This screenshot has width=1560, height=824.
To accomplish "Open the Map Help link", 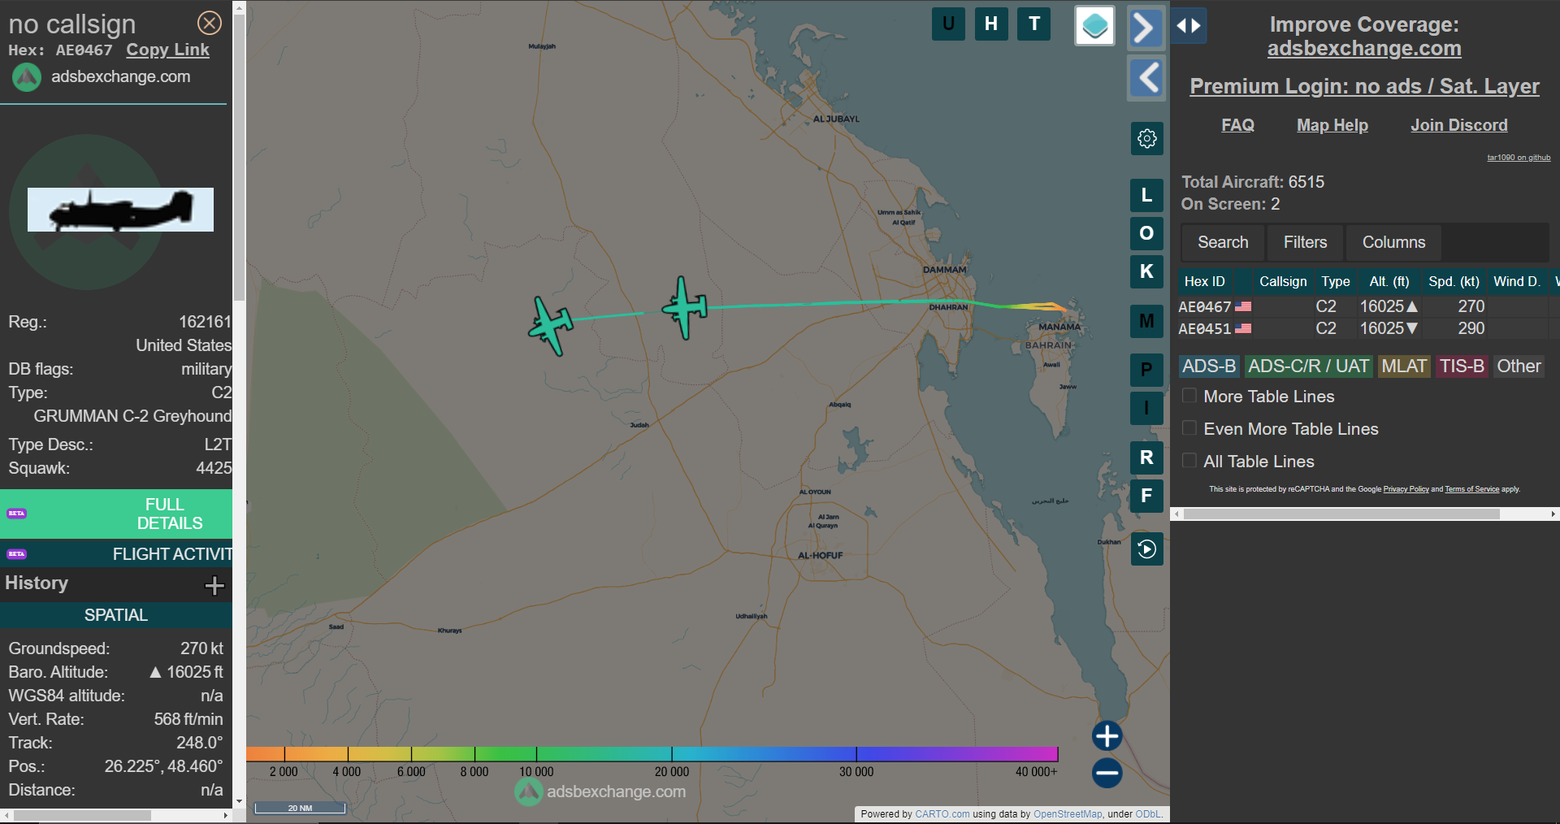I will click(1332, 125).
